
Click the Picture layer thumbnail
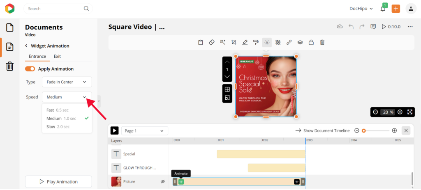116,182
